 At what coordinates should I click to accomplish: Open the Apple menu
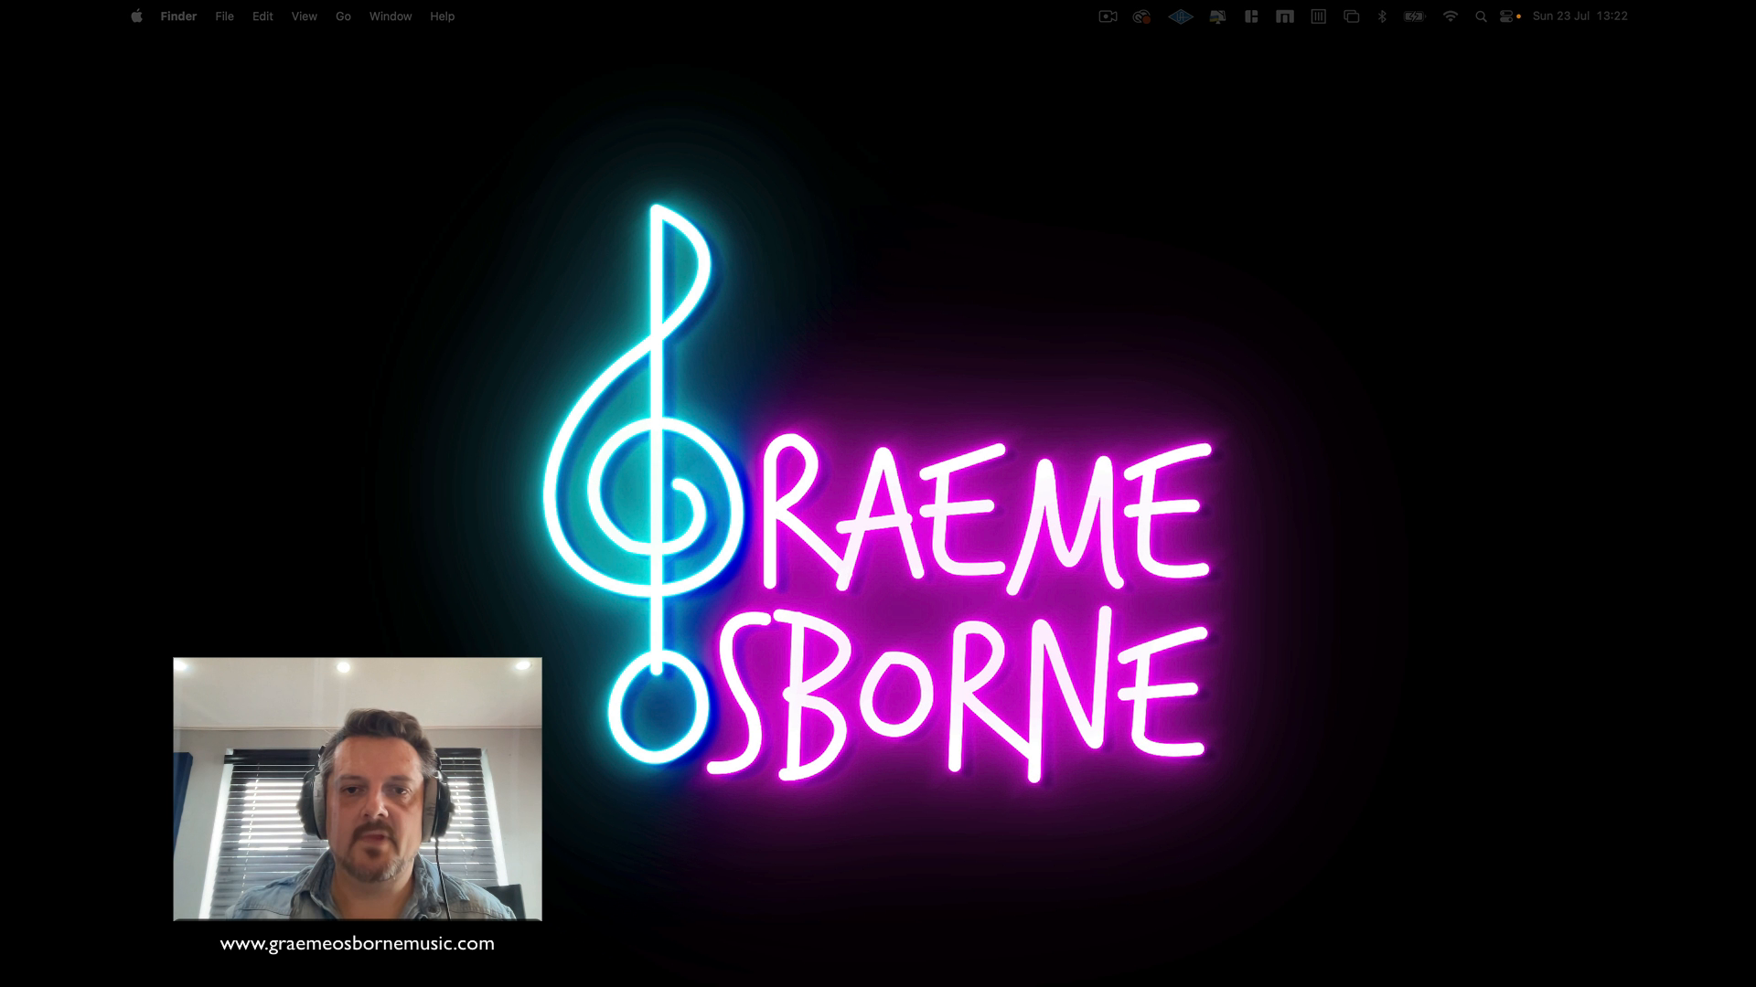tap(136, 16)
